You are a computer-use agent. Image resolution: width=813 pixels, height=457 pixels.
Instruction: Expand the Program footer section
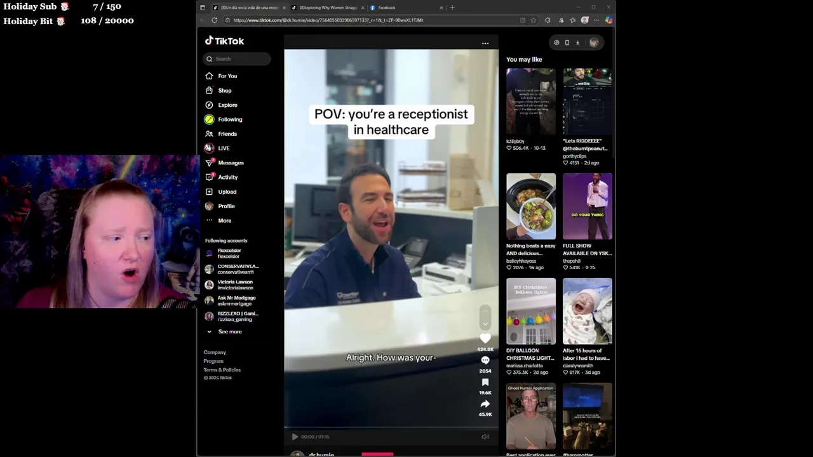[213, 361]
